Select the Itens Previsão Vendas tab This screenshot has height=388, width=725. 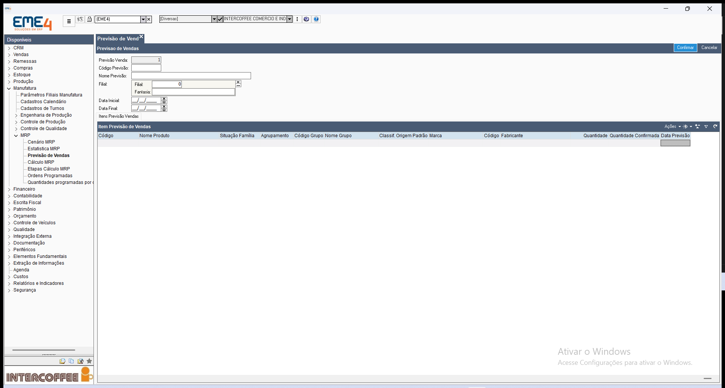[119, 116]
